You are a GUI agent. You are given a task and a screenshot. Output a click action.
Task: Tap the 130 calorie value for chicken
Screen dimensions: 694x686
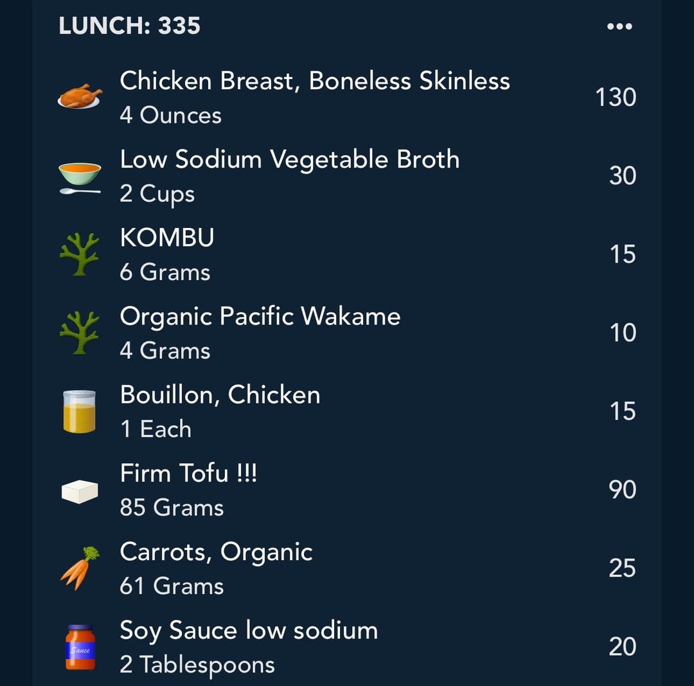[x=616, y=97]
